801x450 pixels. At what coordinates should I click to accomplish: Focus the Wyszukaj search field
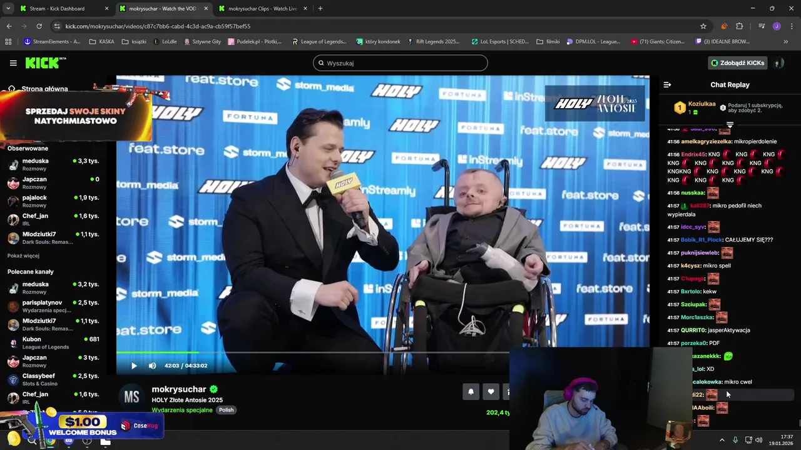tap(400, 63)
